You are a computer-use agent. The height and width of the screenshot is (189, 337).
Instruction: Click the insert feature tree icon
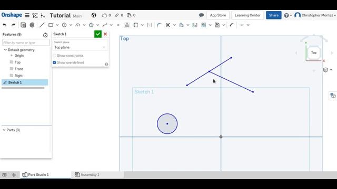point(43,15)
